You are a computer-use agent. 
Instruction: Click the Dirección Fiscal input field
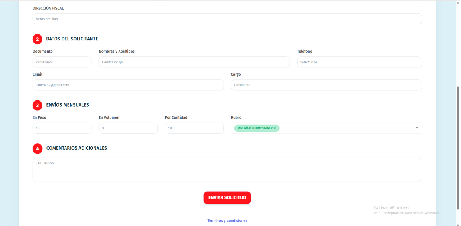(x=227, y=19)
